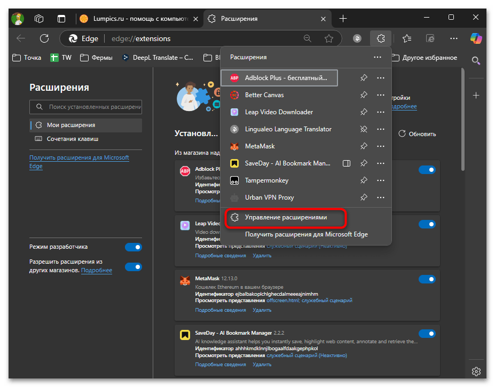
Task: Go back with the back arrow
Action: click(x=21, y=38)
